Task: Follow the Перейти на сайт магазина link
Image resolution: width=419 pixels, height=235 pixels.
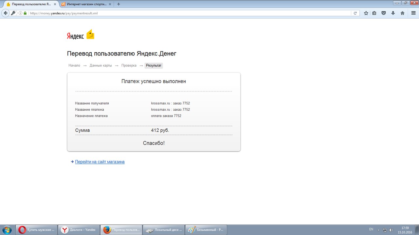Action: [100, 162]
